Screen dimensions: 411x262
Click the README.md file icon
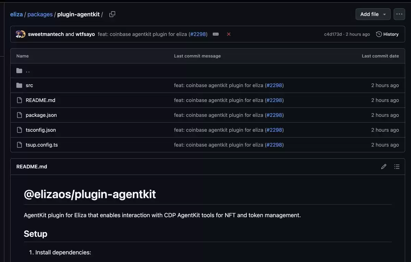point(19,100)
